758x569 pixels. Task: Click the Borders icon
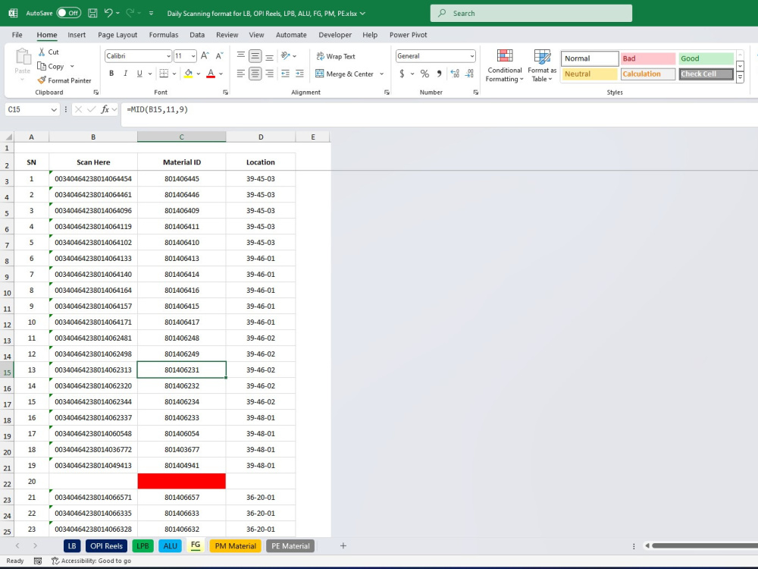point(164,74)
